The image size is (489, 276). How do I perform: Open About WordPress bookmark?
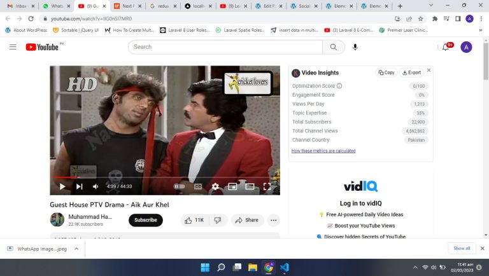click(26, 31)
